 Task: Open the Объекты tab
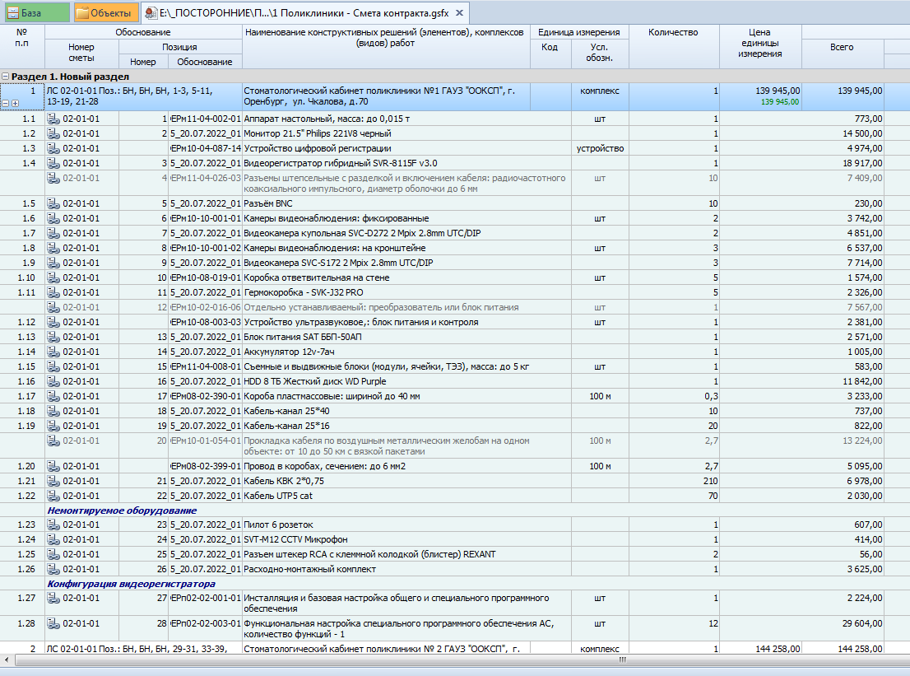(105, 13)
